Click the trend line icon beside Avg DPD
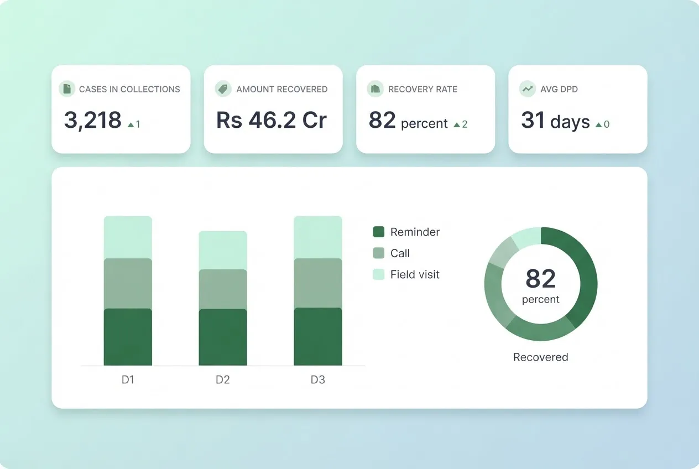699x469 pixels. click(528, 88)
